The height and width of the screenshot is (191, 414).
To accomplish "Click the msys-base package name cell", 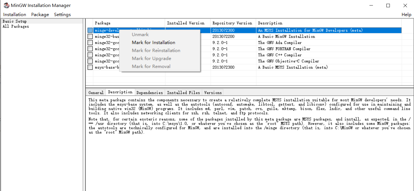I will pos(107,67).
